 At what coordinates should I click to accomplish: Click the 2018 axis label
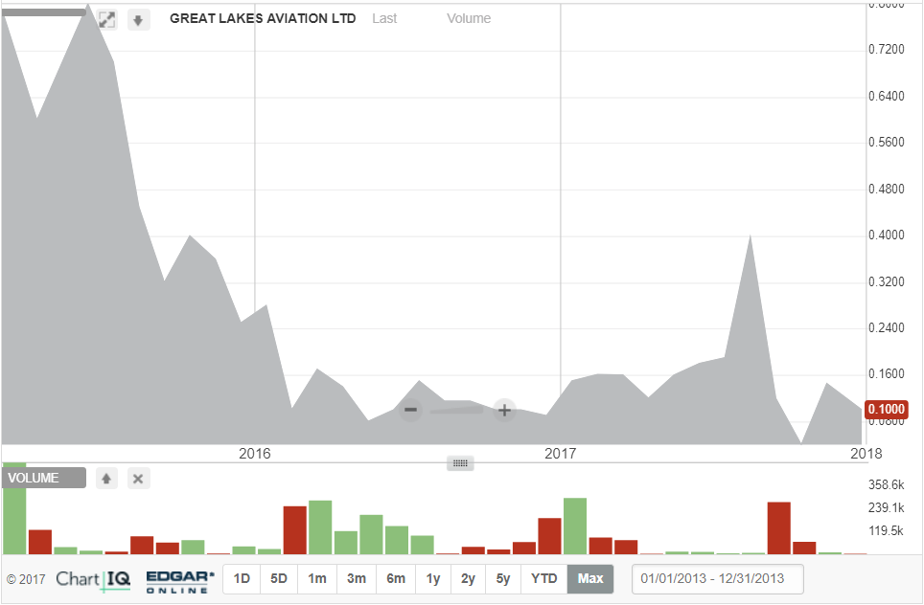tap(866, 454)
